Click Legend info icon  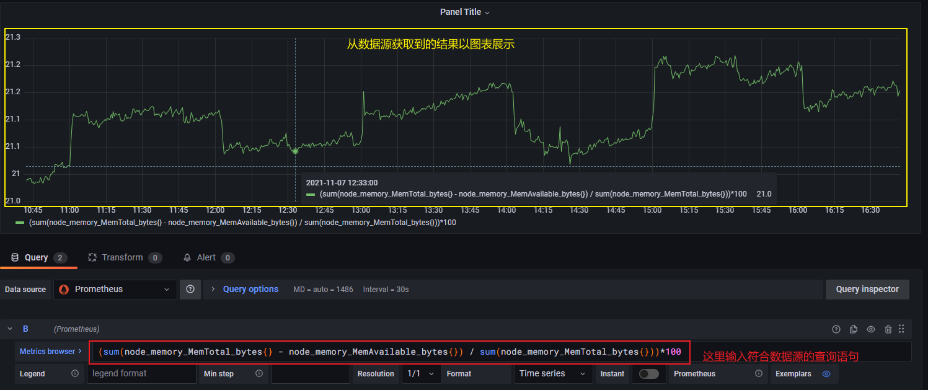pos(75,374)
